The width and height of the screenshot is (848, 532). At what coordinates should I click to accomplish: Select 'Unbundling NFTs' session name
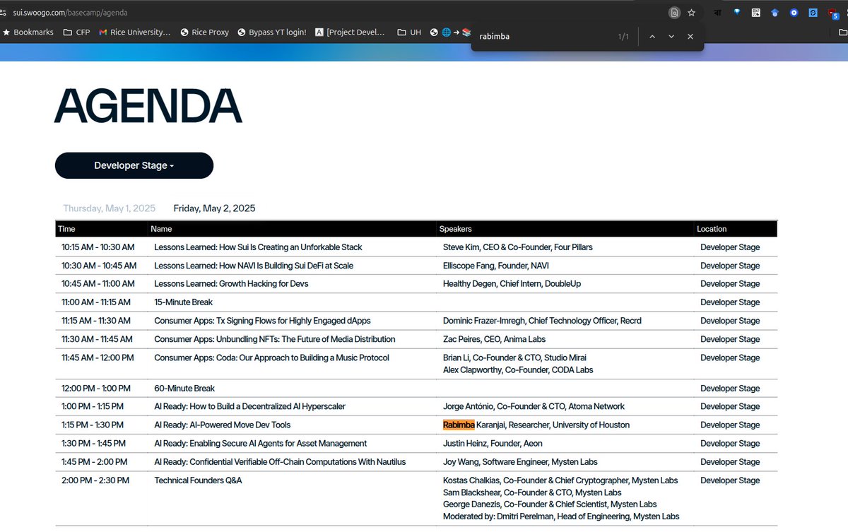click(x=275, y=339)
